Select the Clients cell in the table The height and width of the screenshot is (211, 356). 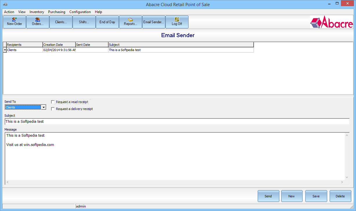point(24,50)
